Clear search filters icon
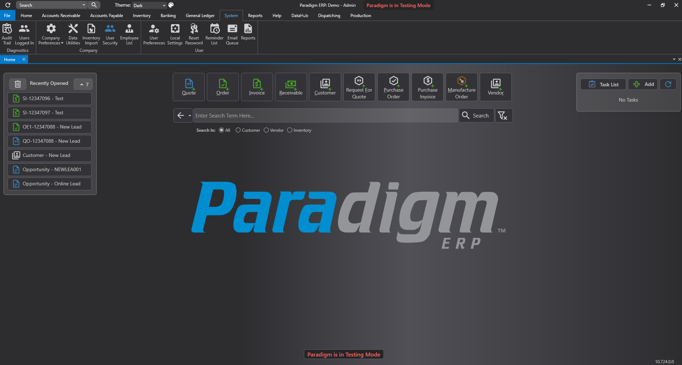This screenshot has height=365, width=682. (x=504, y=115)
